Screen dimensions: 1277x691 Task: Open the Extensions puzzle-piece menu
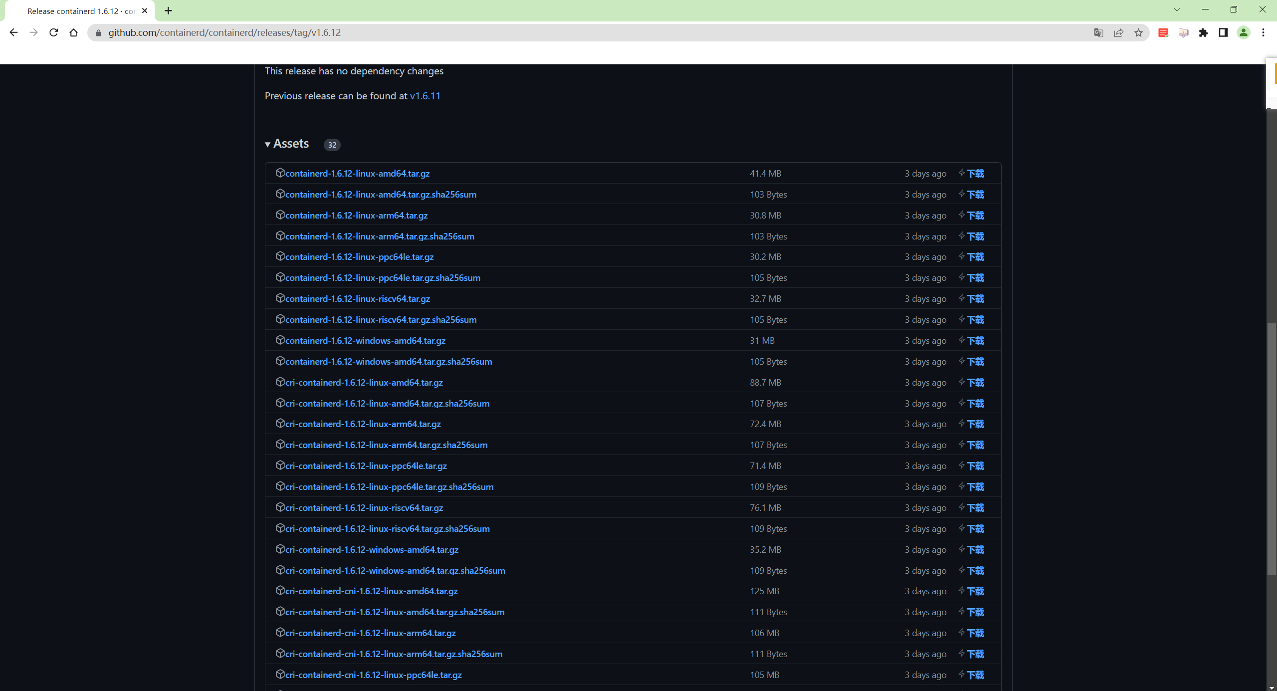1203,32
